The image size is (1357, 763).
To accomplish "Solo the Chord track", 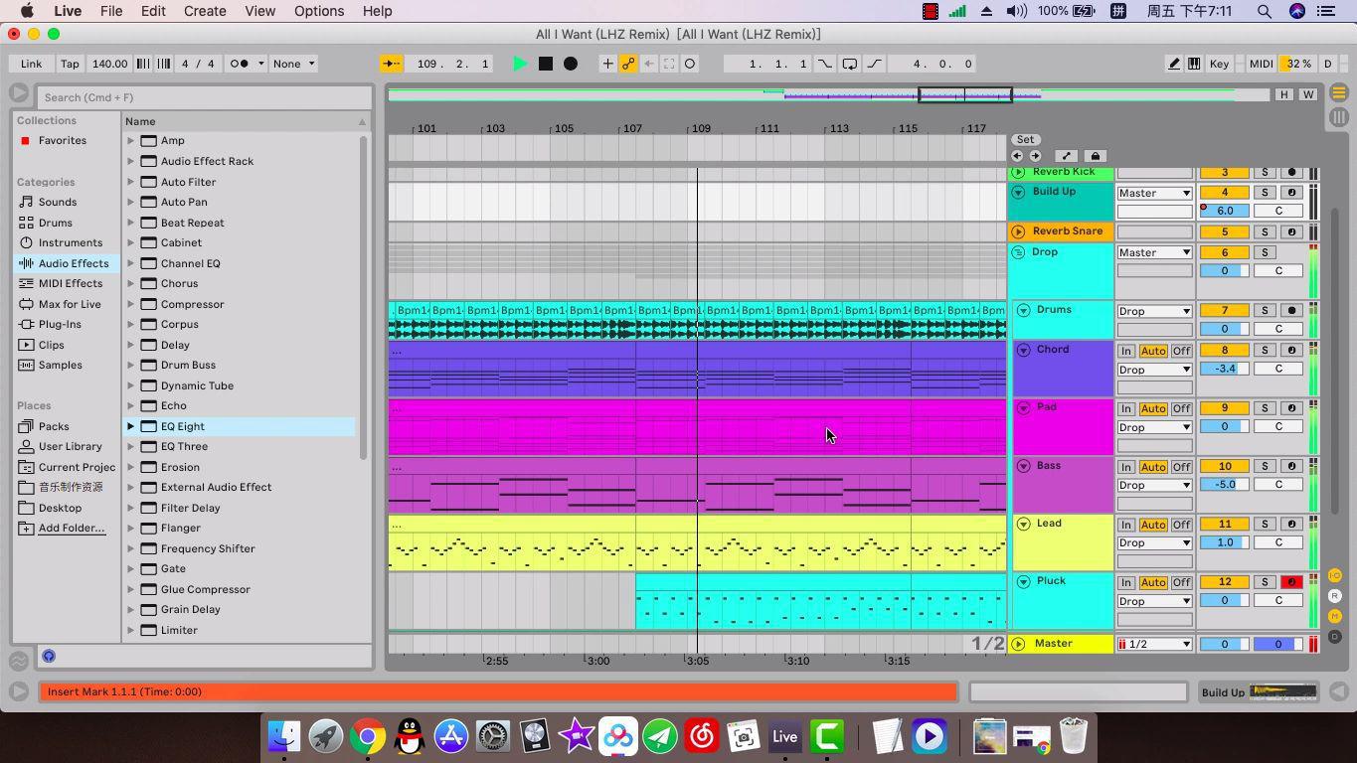I will (x=1265, y=350).
